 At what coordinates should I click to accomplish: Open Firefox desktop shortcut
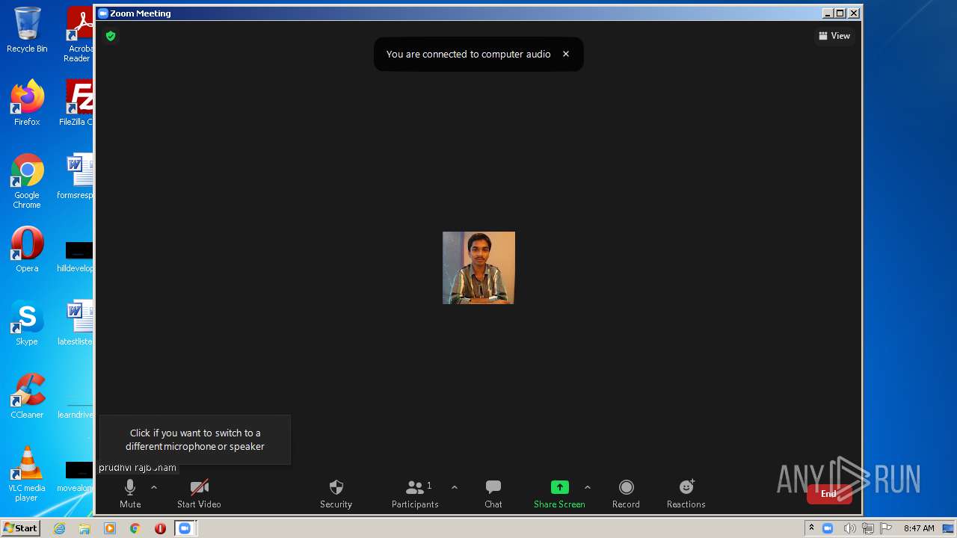(x=27, y=103)
